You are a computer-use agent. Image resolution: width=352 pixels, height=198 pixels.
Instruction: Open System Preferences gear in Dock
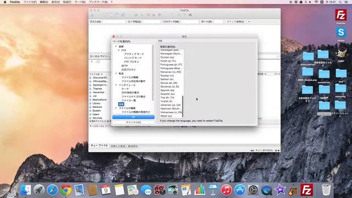[x=253, y=190]
